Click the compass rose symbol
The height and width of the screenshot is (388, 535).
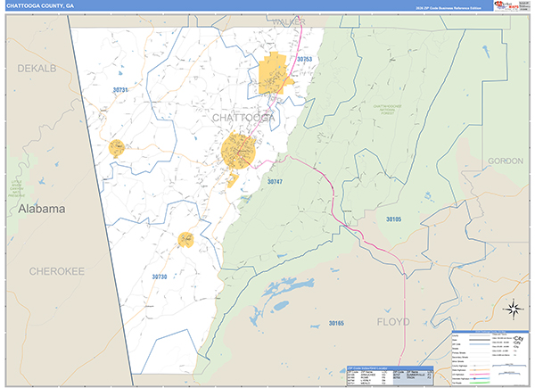(x=514, y=310)
